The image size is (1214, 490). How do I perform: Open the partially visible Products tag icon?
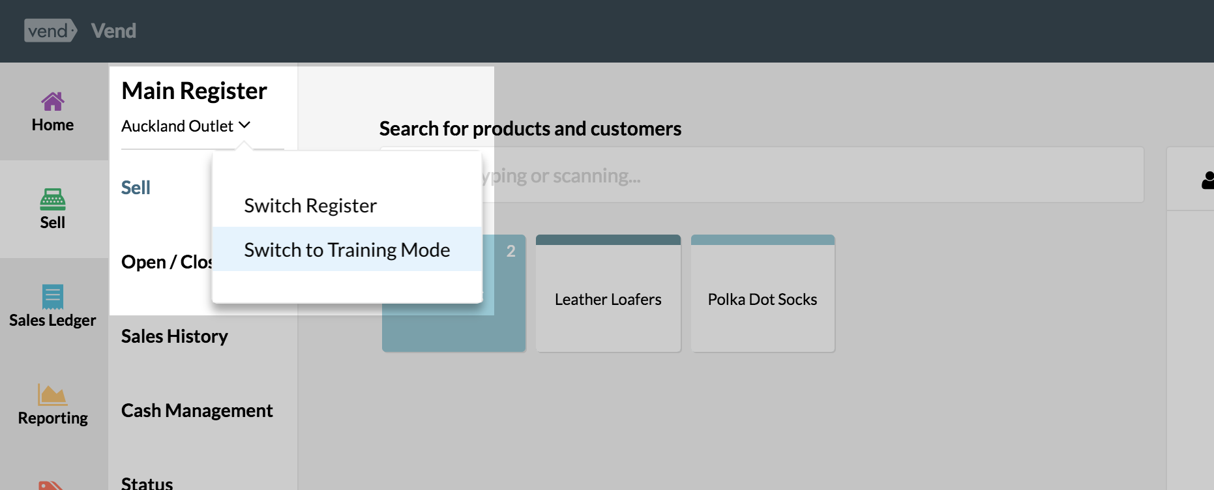point(51,485)
